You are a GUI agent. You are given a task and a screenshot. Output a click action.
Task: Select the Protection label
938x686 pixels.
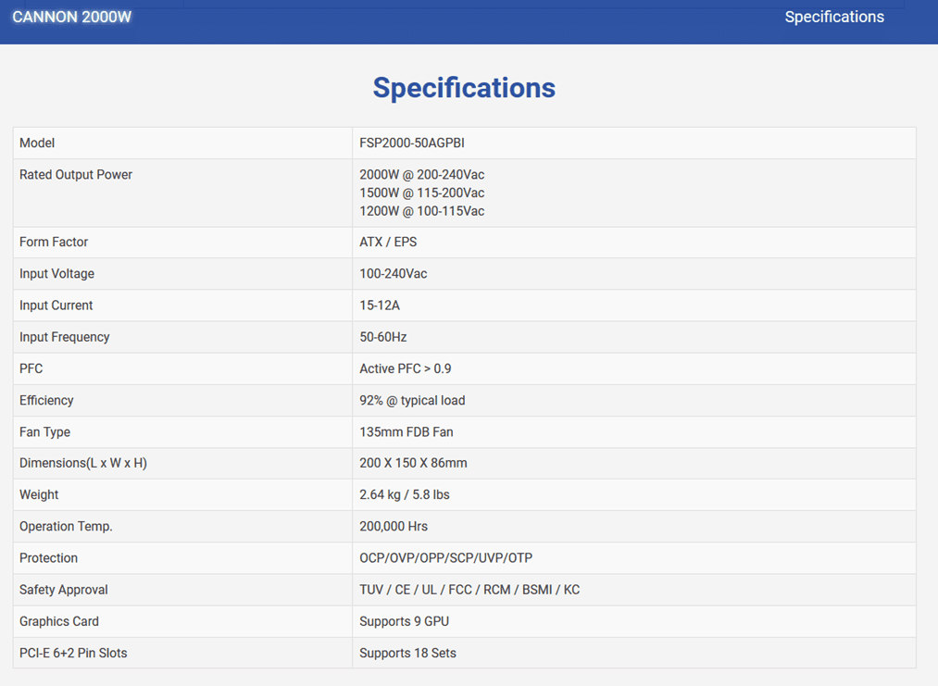(48, 558)
